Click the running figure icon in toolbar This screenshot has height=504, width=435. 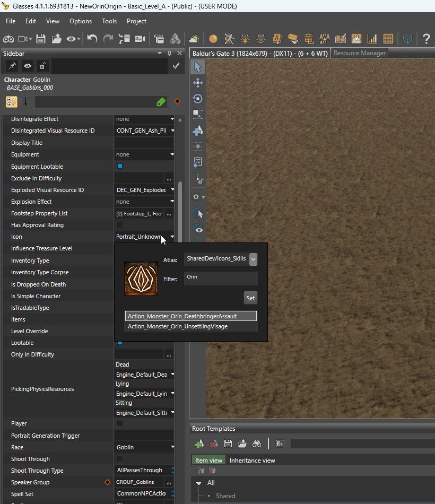click(229, 39)
